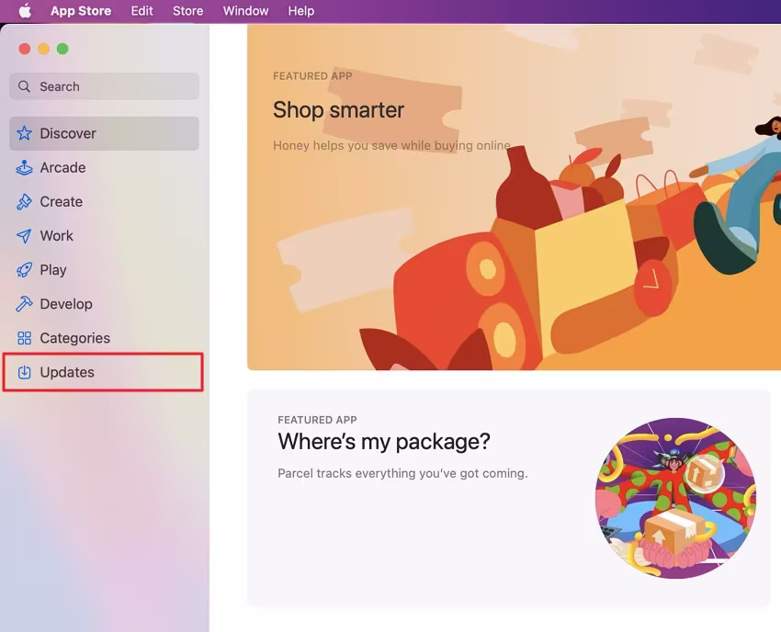The width and height of the screenshot is (781, 632).
Task: Click the Shop smarter headline
Action: pyautogui.click(x=338, y=110)
